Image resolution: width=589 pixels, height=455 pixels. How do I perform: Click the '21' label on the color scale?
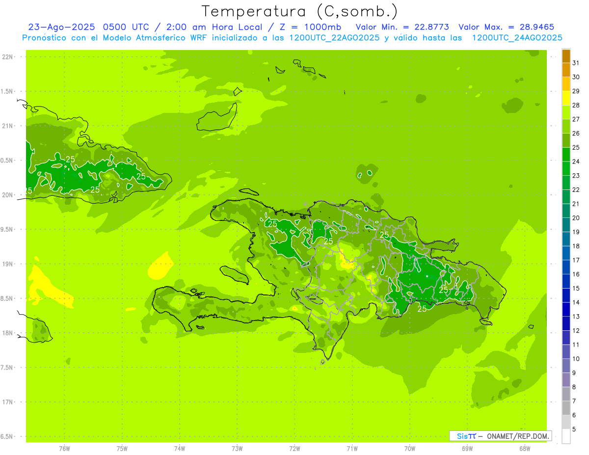[576, 204]
